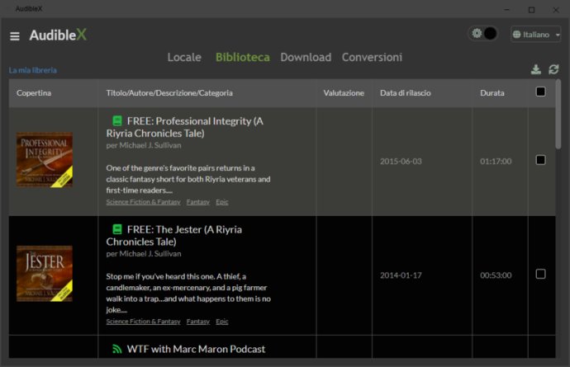Click the download selected books icon
This screenshot has width=570, height=367.
click(x=536, y=69)
